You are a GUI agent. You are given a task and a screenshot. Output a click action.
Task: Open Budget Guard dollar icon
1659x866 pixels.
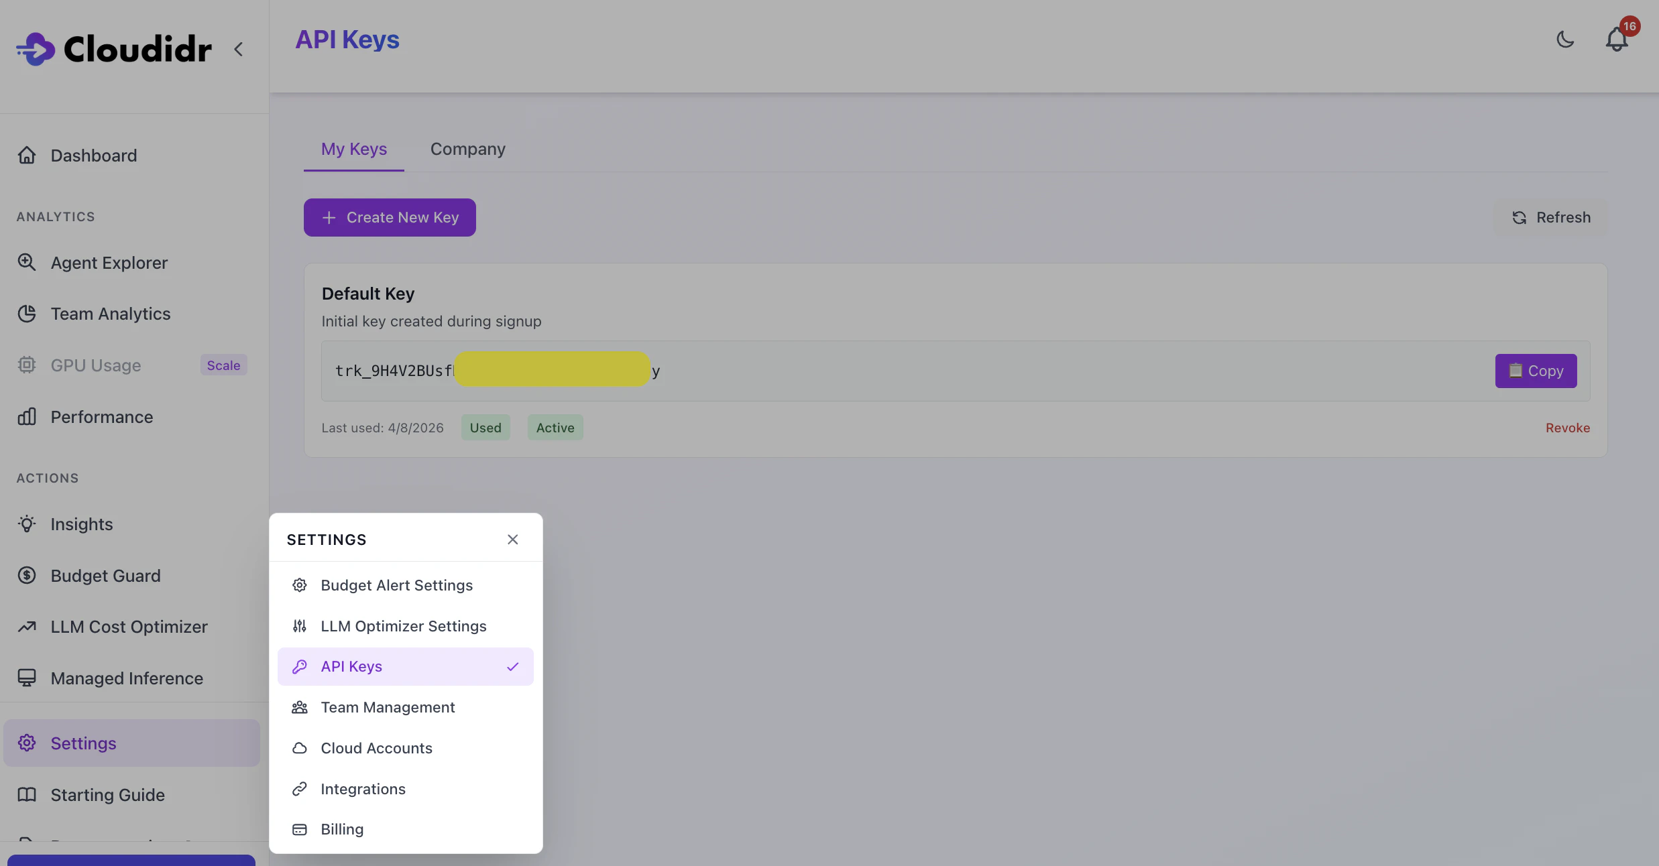coord(27,576)
